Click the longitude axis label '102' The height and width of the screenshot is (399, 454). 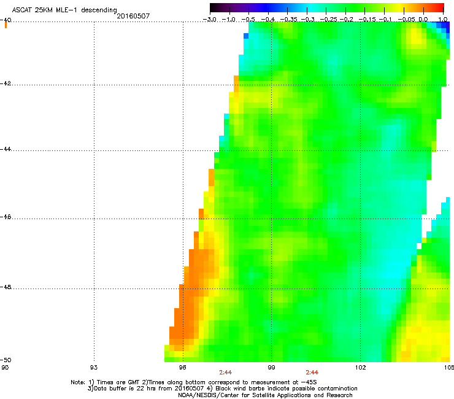tap(360, 368)
